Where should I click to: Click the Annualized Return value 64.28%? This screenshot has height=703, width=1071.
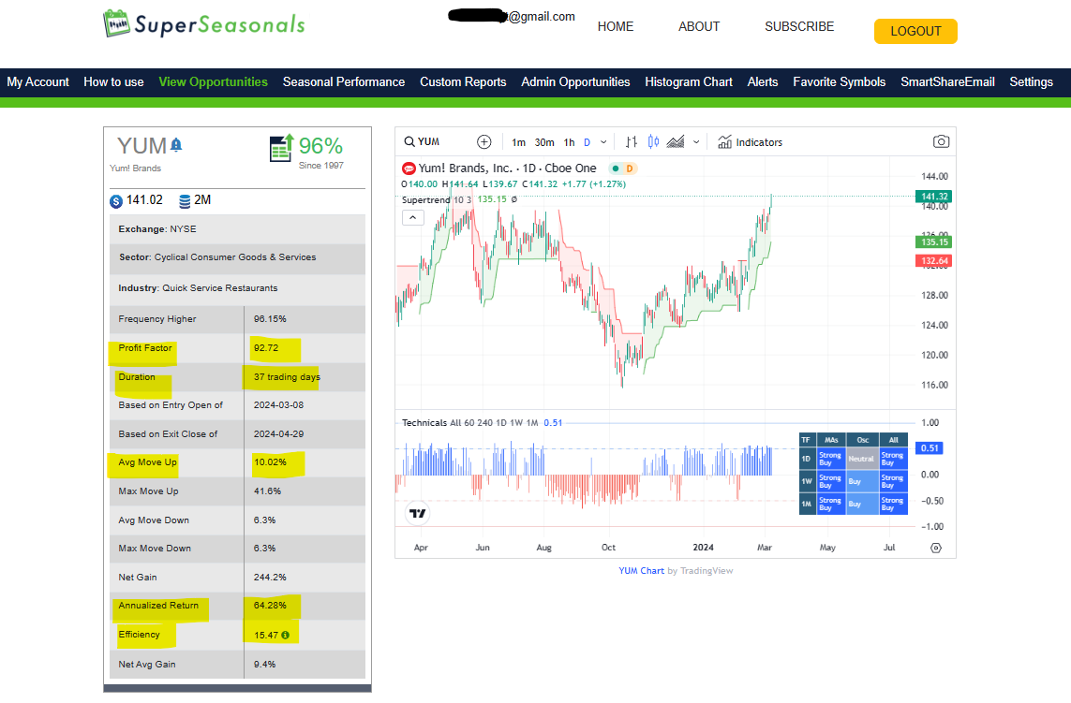(270, 606)
